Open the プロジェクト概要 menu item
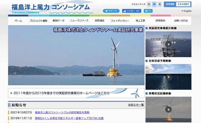The image size is (201, 123). pos(39,21)
